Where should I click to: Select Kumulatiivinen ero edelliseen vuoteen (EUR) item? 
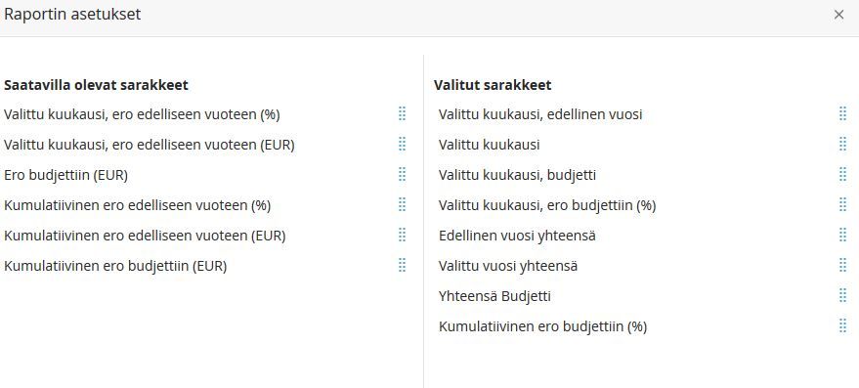(206, 236)
